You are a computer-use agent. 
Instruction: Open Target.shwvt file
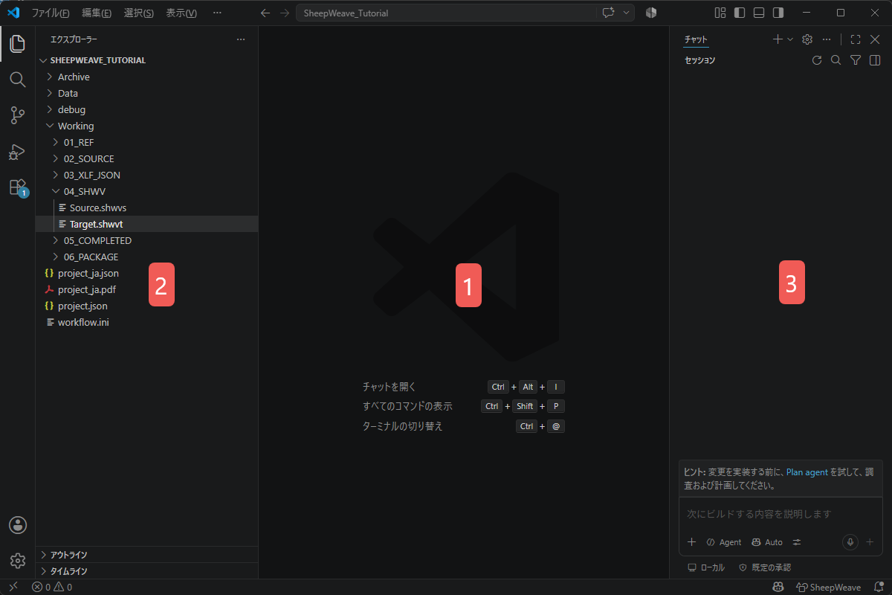pyautogui.click(x=146, y=224)
